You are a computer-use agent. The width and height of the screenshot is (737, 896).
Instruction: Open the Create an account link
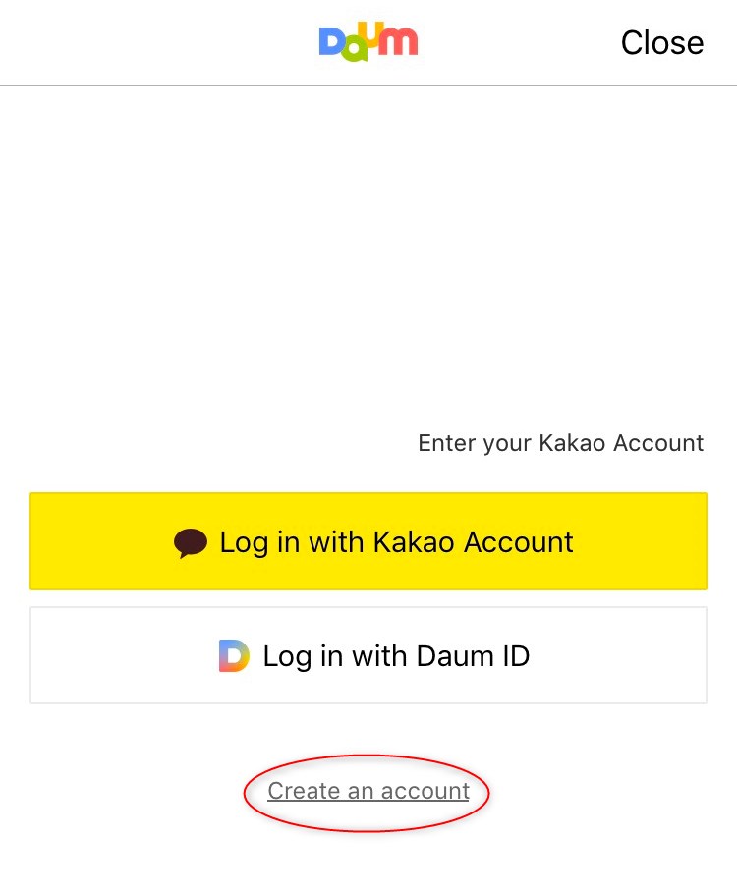click(368, 791)
